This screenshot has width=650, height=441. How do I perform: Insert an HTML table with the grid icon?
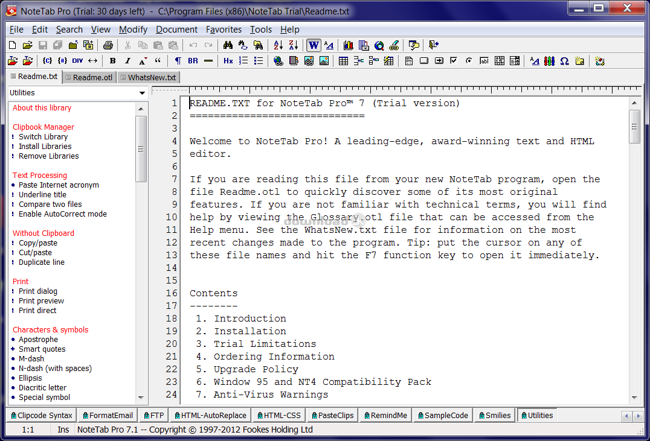click(343, 61)
